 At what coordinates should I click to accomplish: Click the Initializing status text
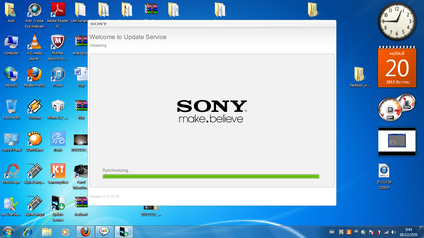click(98, 46)
